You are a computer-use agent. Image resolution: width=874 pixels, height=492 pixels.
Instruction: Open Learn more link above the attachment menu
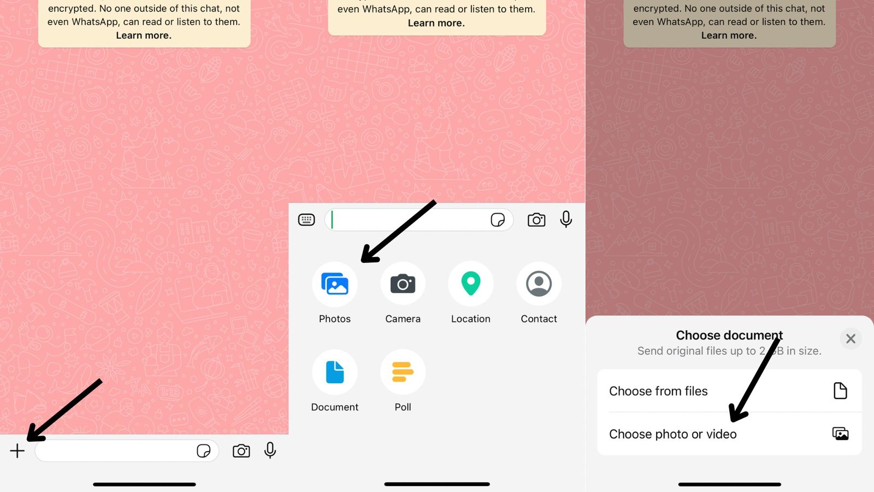pyautogui.click(x=436, y=23)
